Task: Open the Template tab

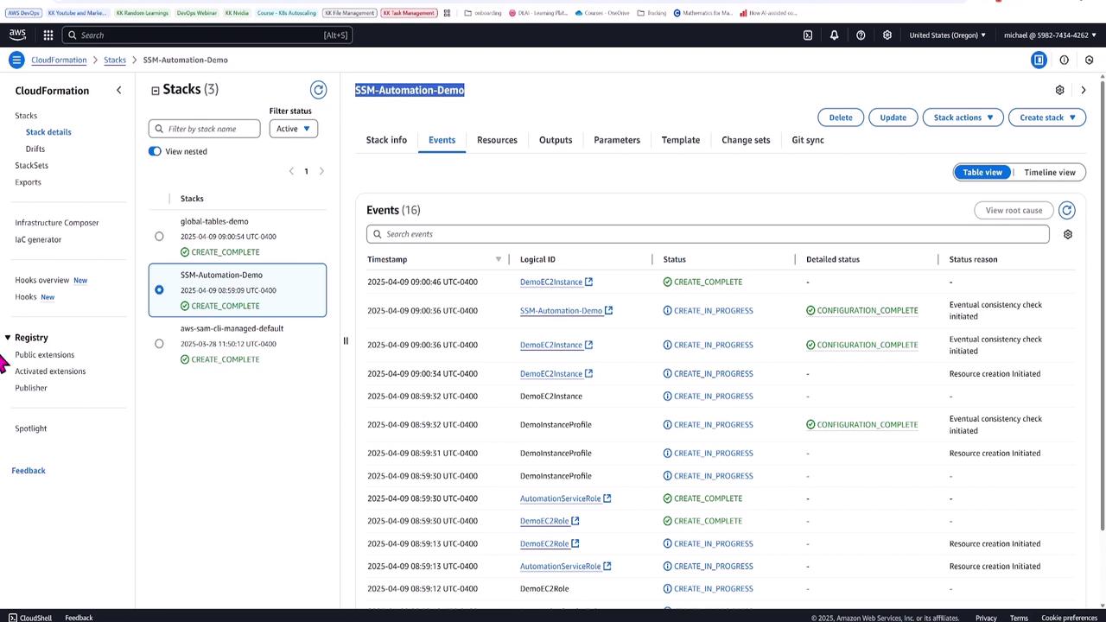Action: point(680,140)
